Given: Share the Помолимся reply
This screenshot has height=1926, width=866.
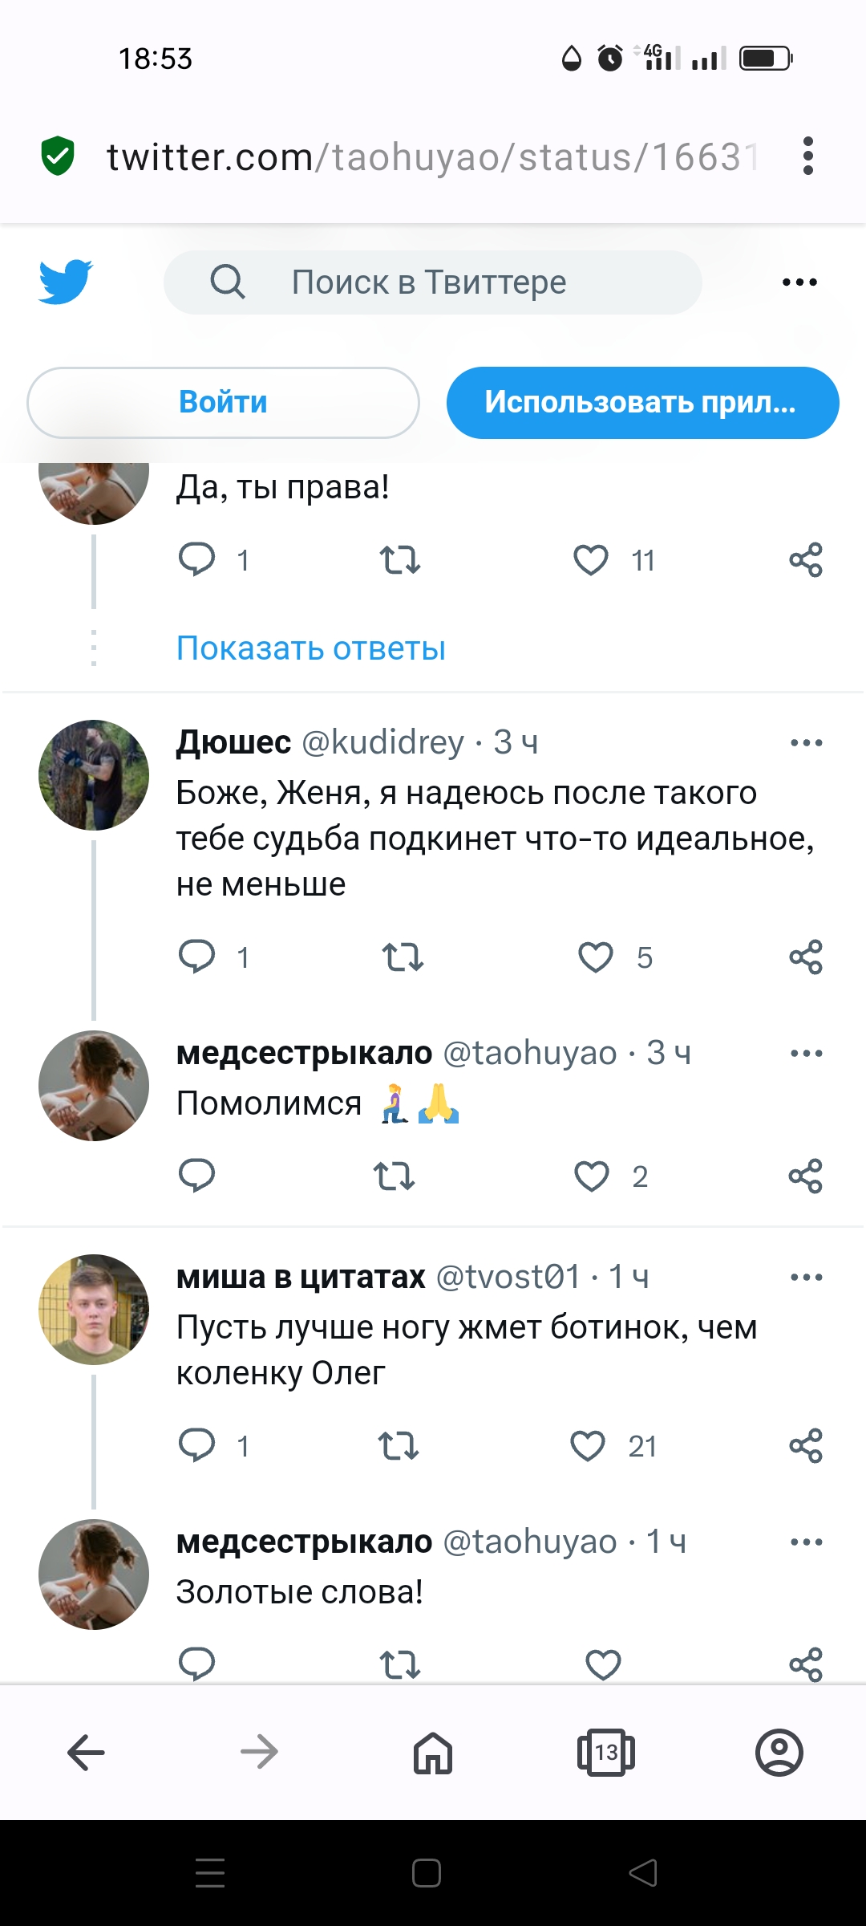Looking at the screenshot, I should pyautogui.click(x=806, y=1176).
